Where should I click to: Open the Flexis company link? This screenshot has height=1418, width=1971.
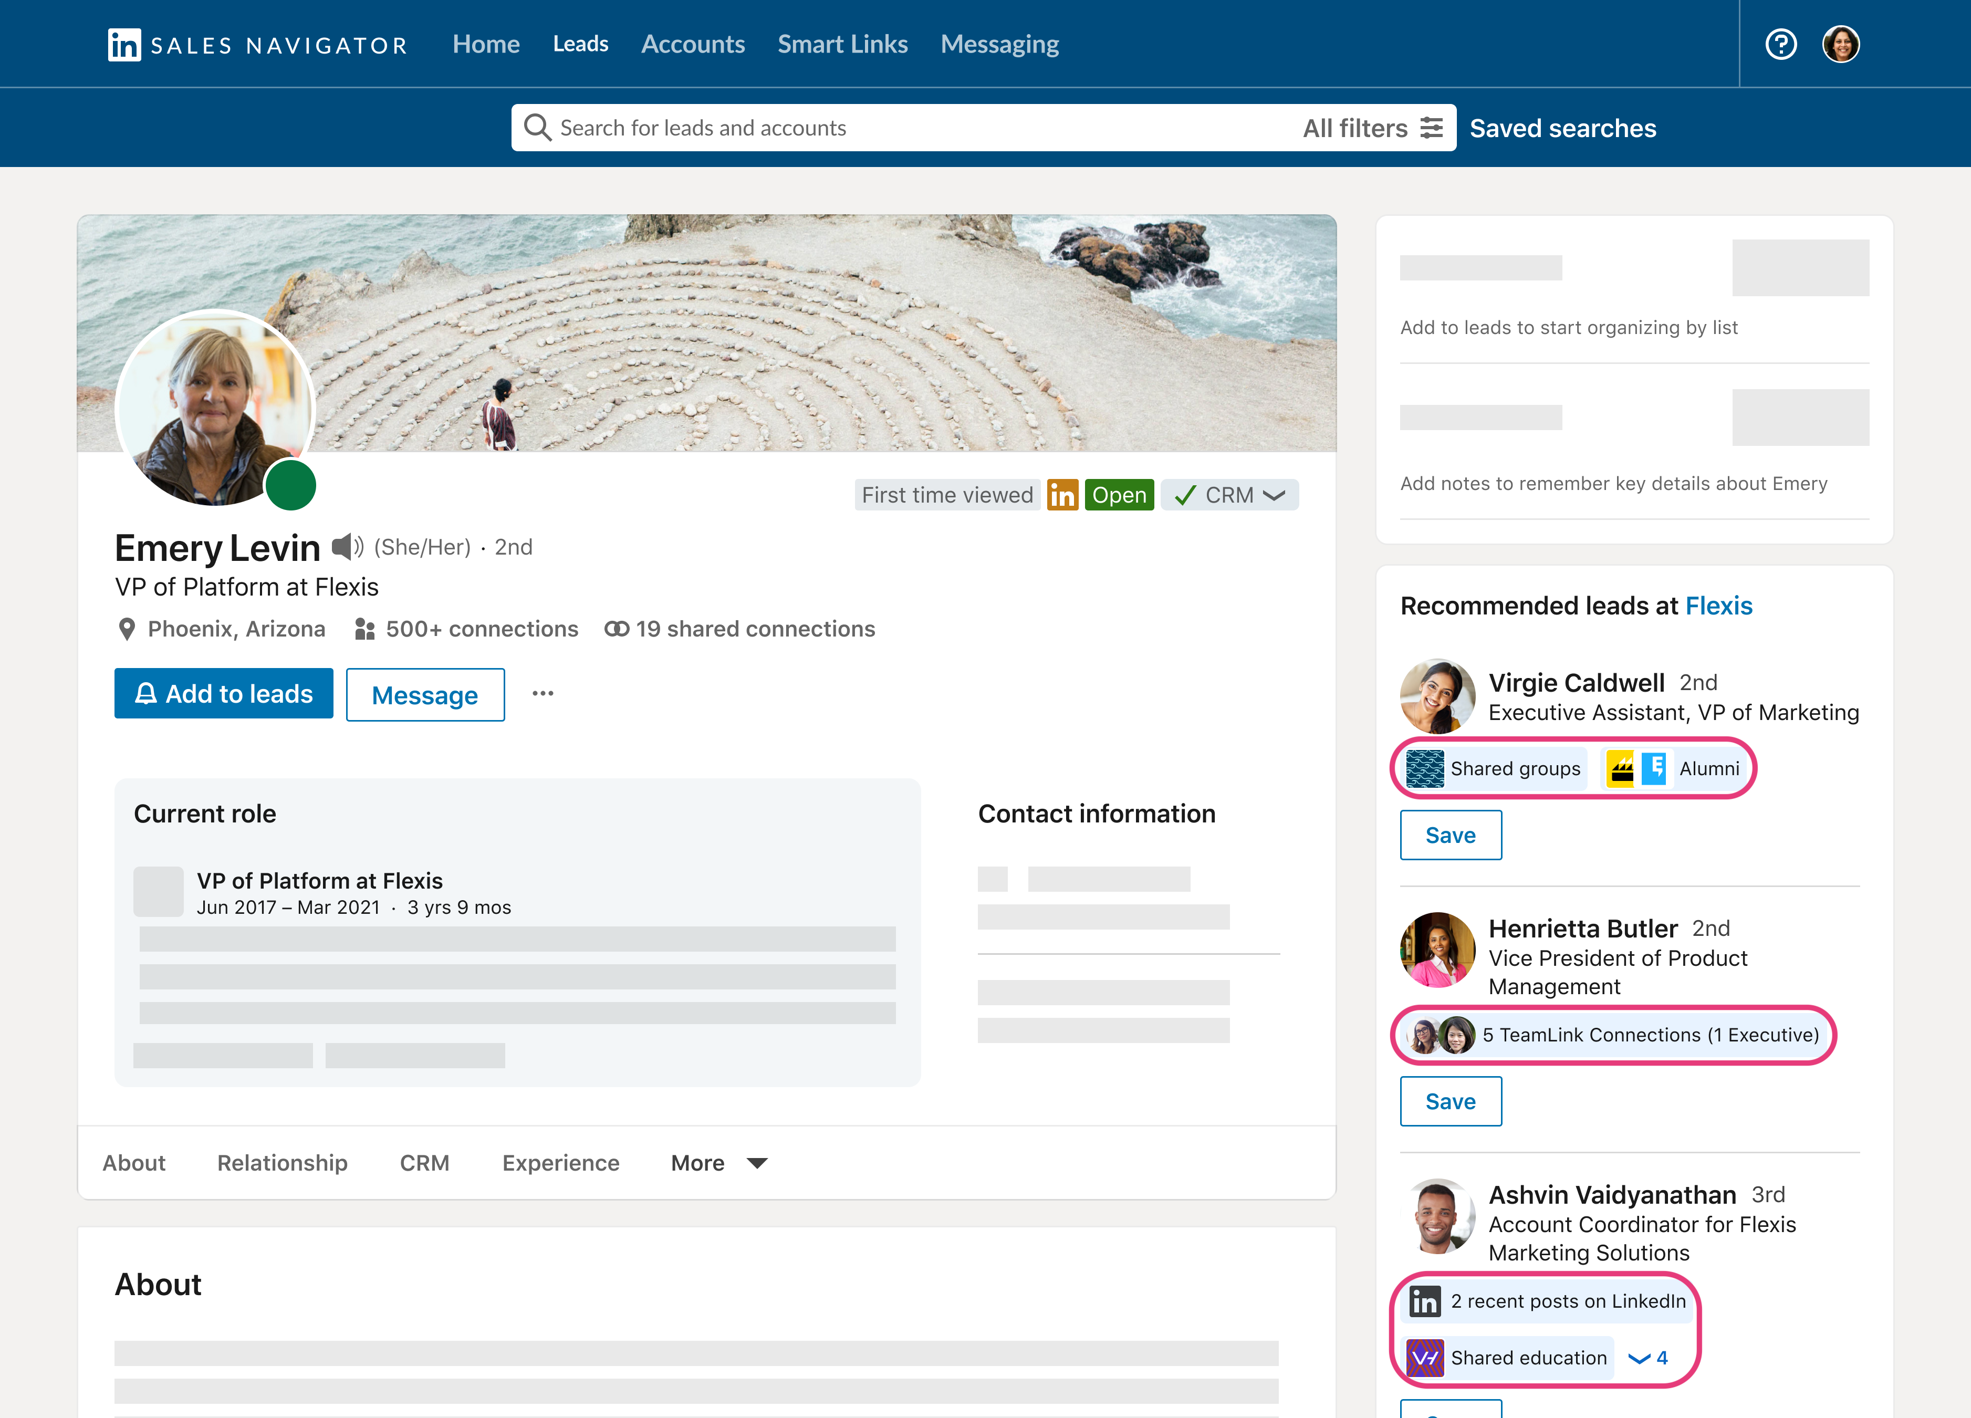(1719, 606)
